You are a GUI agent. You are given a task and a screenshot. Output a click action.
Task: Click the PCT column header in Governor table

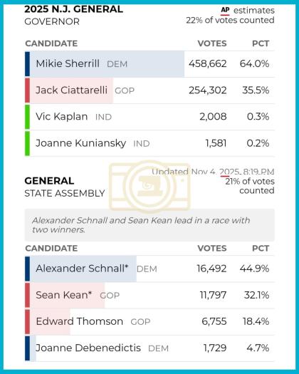click(261, 43)
